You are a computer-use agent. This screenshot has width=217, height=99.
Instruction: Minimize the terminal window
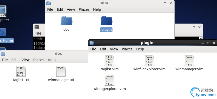(x=188, y=27)
